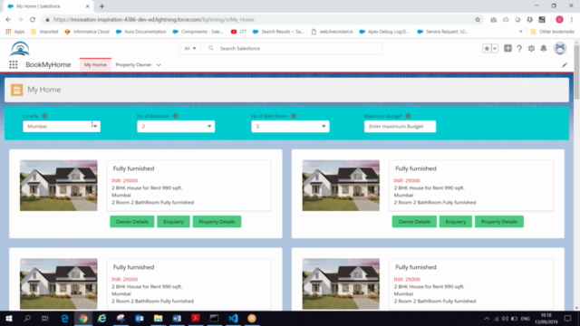Open the Other bookmarks folder
580x326 pixels.
point(552,32)
